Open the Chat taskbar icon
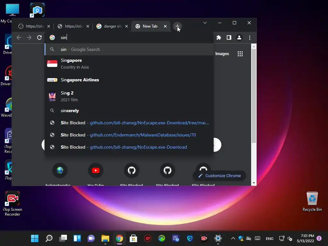328x246 pixels. (91, 238)
